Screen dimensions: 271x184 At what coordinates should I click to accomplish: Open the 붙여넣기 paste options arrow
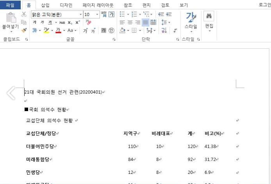click(x=11, y=32)
